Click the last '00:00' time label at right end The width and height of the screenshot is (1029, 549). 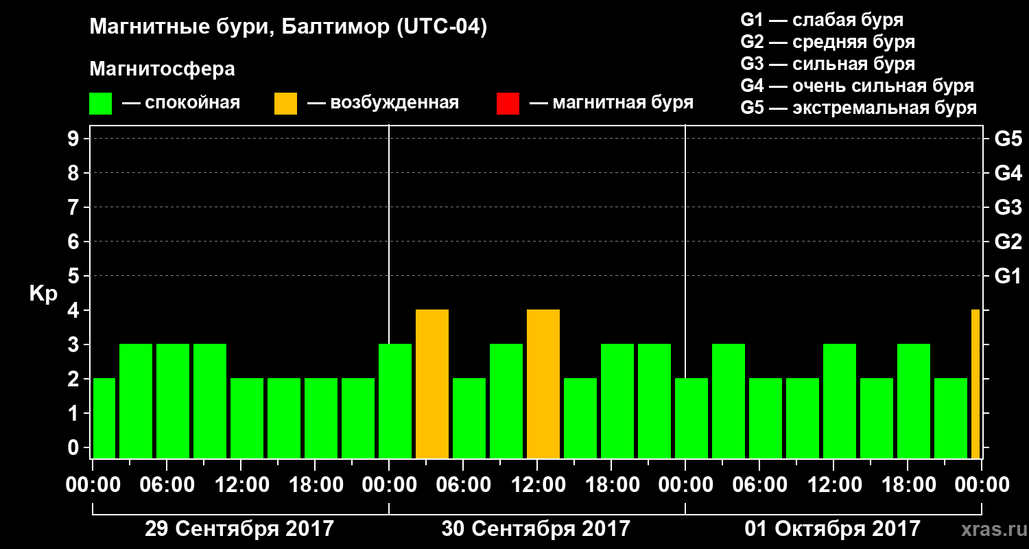coord(982,485)
